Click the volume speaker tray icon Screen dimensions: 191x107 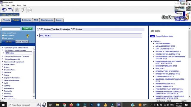pos(168,105)
